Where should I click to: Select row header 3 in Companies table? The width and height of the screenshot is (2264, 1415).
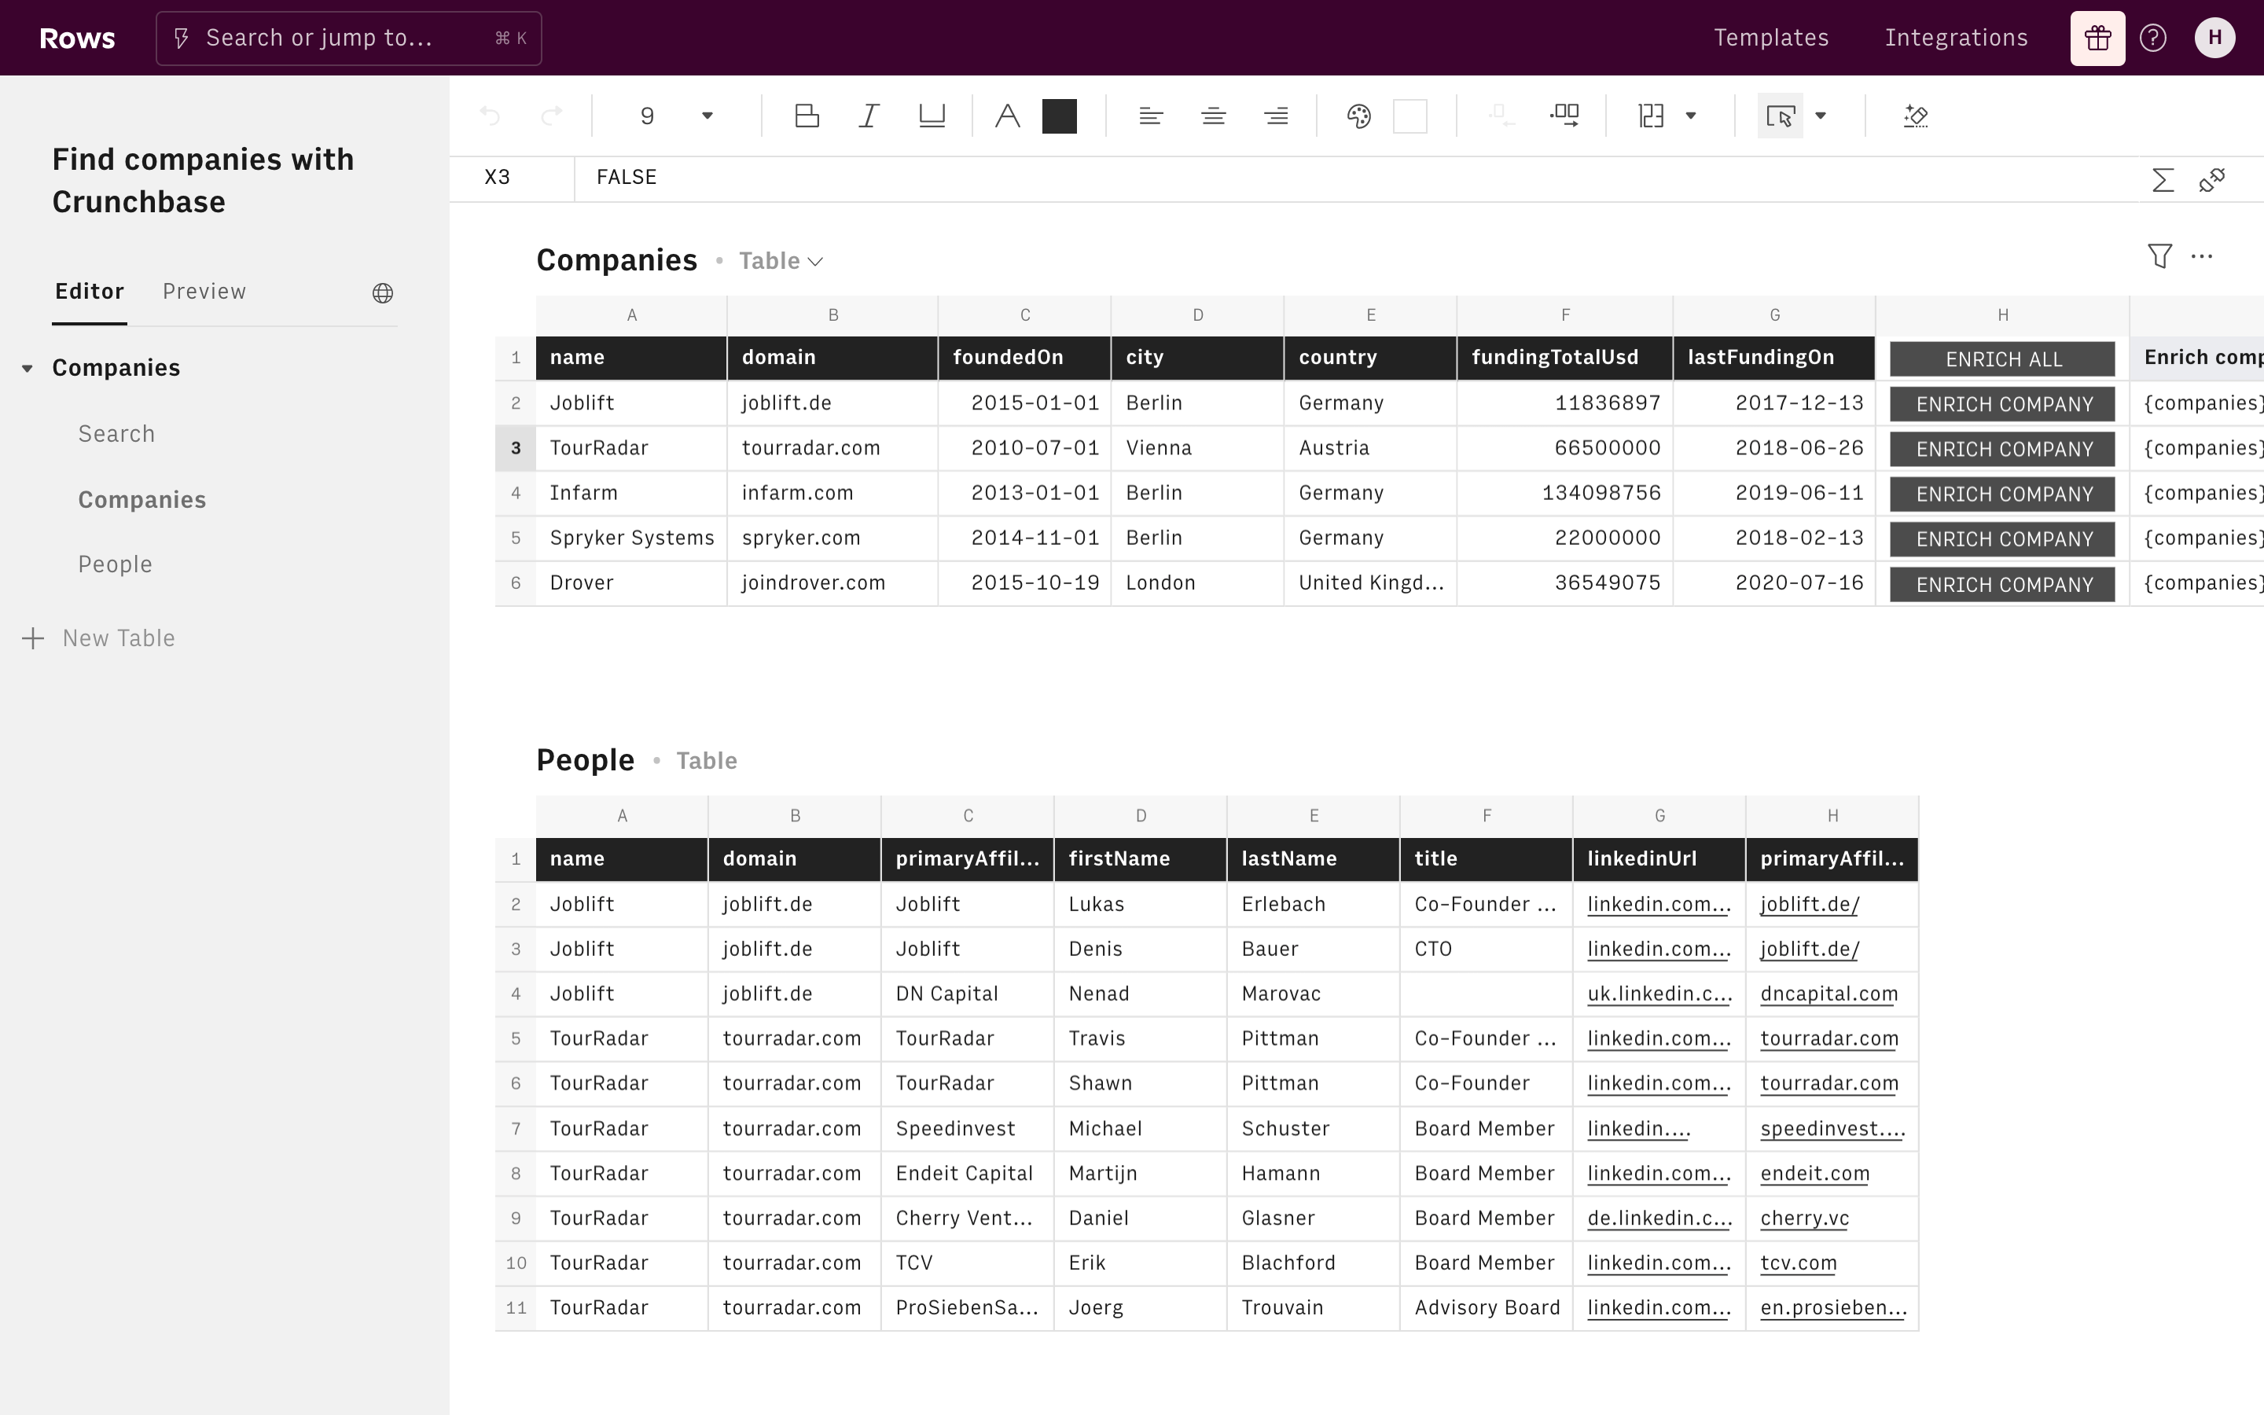[x=516, y=448]
